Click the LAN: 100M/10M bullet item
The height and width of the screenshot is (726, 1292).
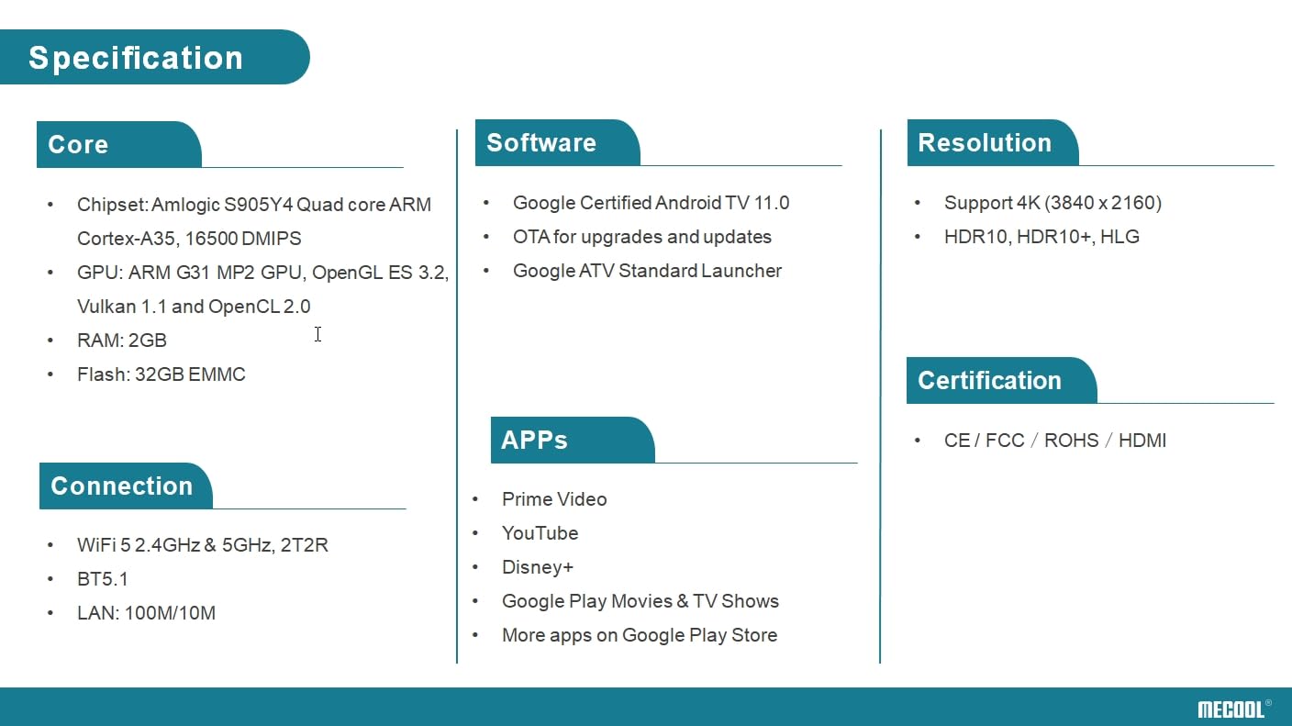pyautogui.click(x=146, y=613)
